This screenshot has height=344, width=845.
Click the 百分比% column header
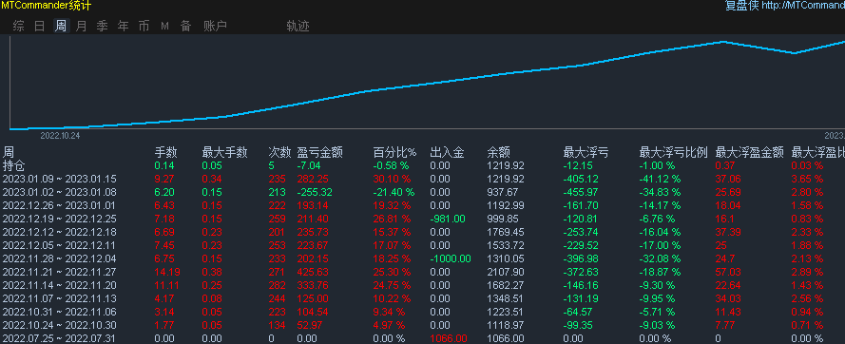coord(395,153)
